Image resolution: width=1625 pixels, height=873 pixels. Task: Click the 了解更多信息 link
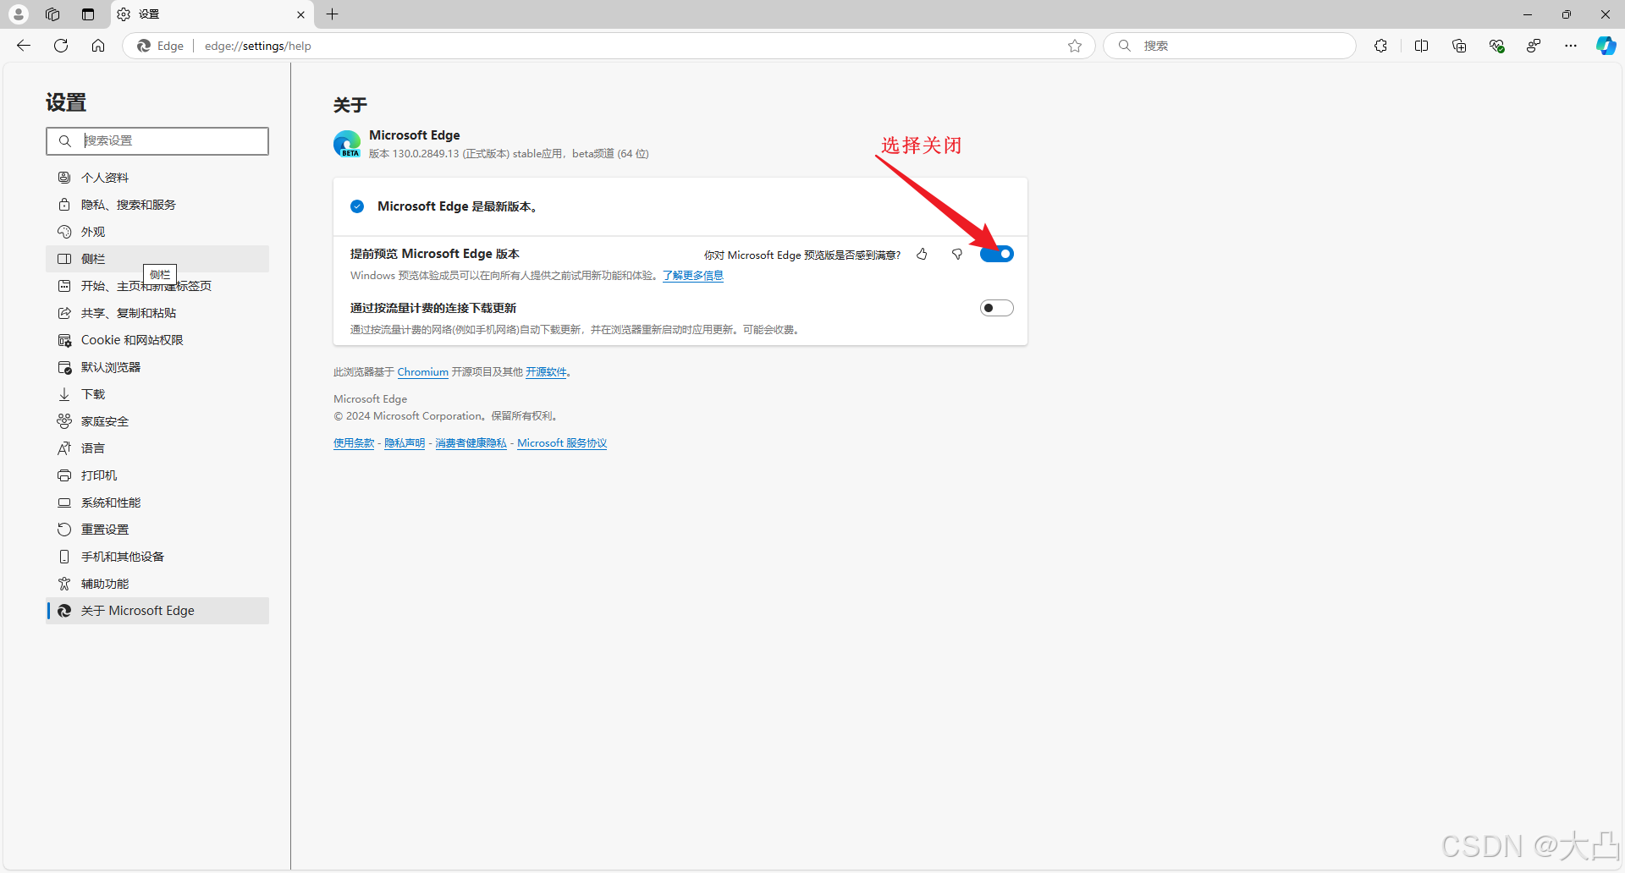692,276
